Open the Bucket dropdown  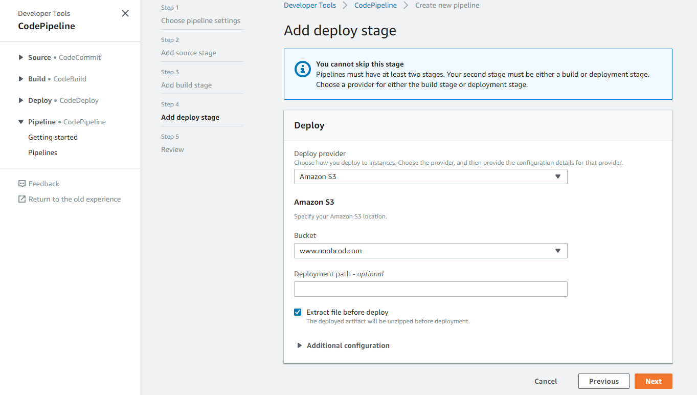click(430, 251)
